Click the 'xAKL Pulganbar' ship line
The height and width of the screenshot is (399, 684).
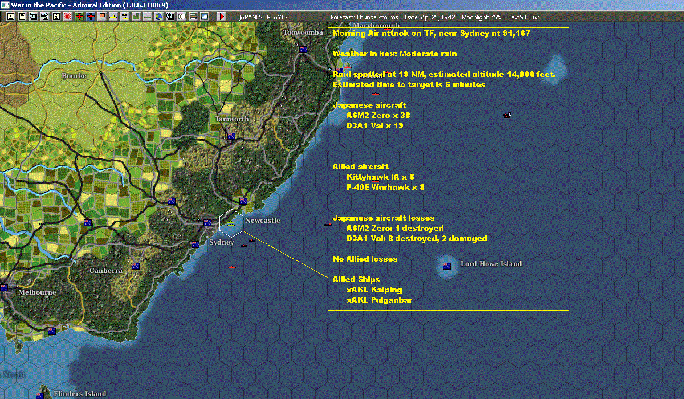[379, 300]
